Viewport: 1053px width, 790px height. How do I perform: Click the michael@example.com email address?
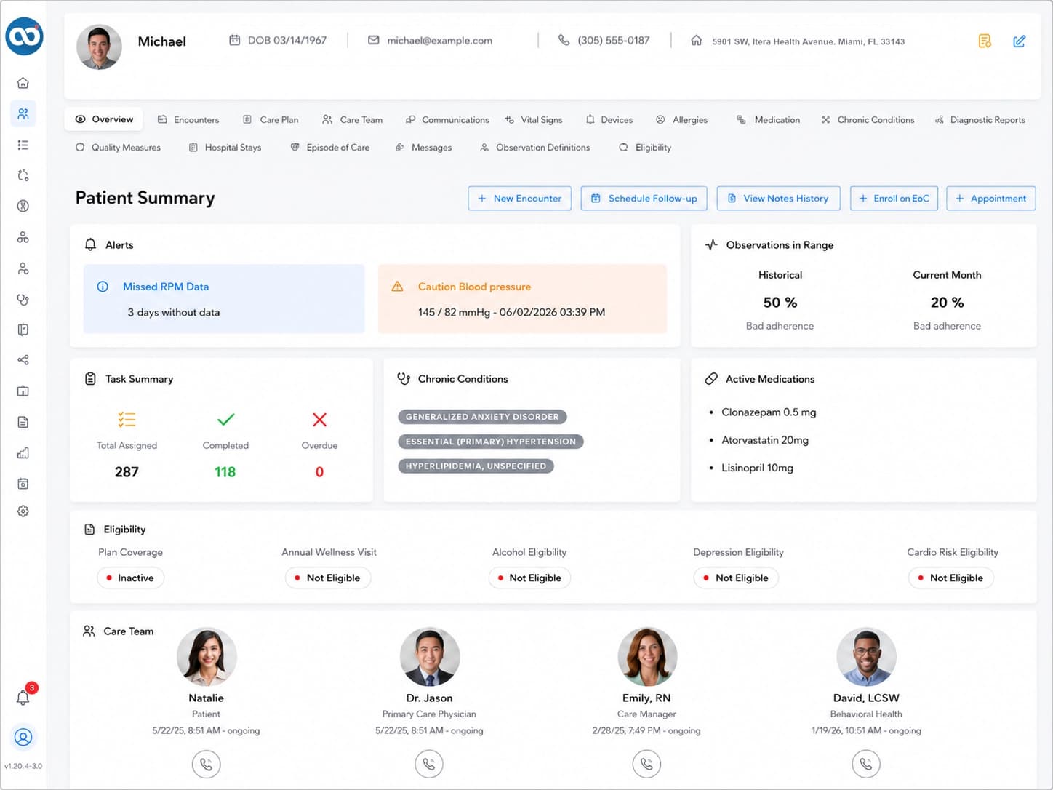pyautogui.click(x=439, y=41)
